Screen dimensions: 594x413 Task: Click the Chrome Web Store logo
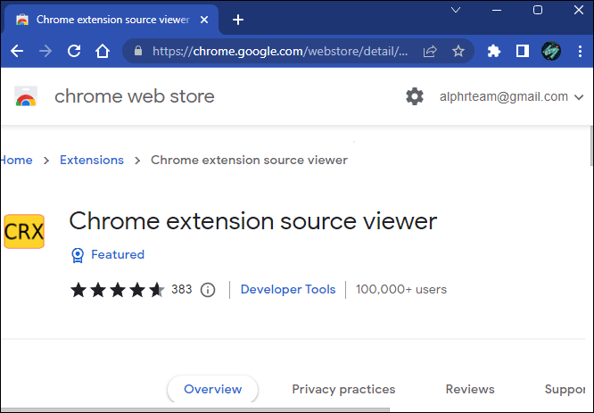[x=26, y=96]
